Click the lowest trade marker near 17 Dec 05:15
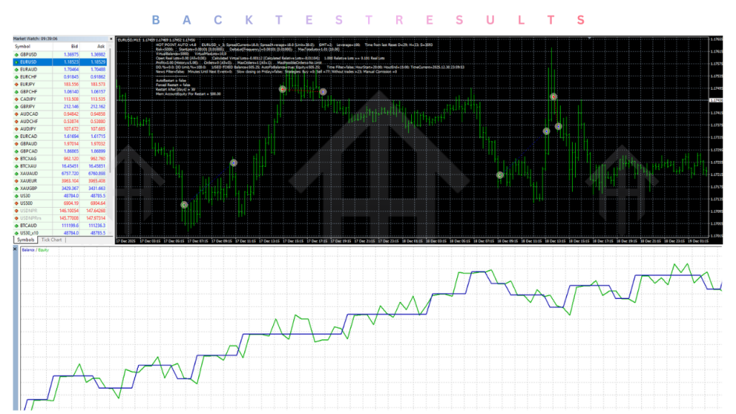 (x=184, y=205)
